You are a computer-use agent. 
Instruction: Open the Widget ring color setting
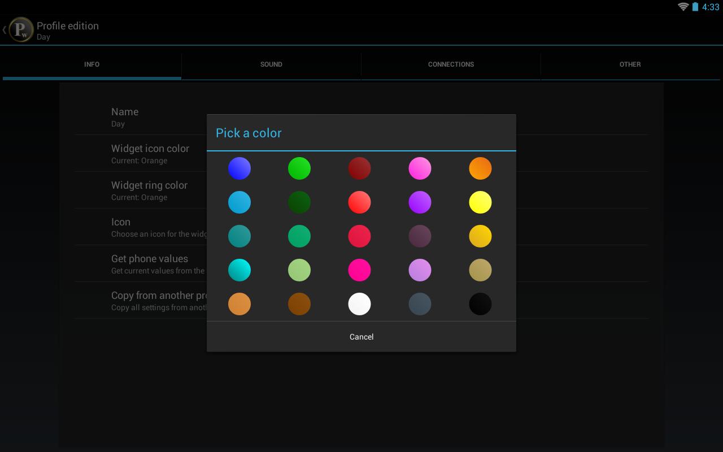(x=361, y=190)
